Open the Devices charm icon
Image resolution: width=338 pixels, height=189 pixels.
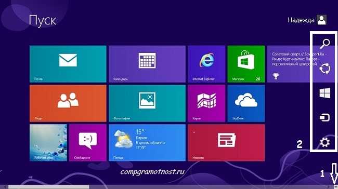coord(324,118)
